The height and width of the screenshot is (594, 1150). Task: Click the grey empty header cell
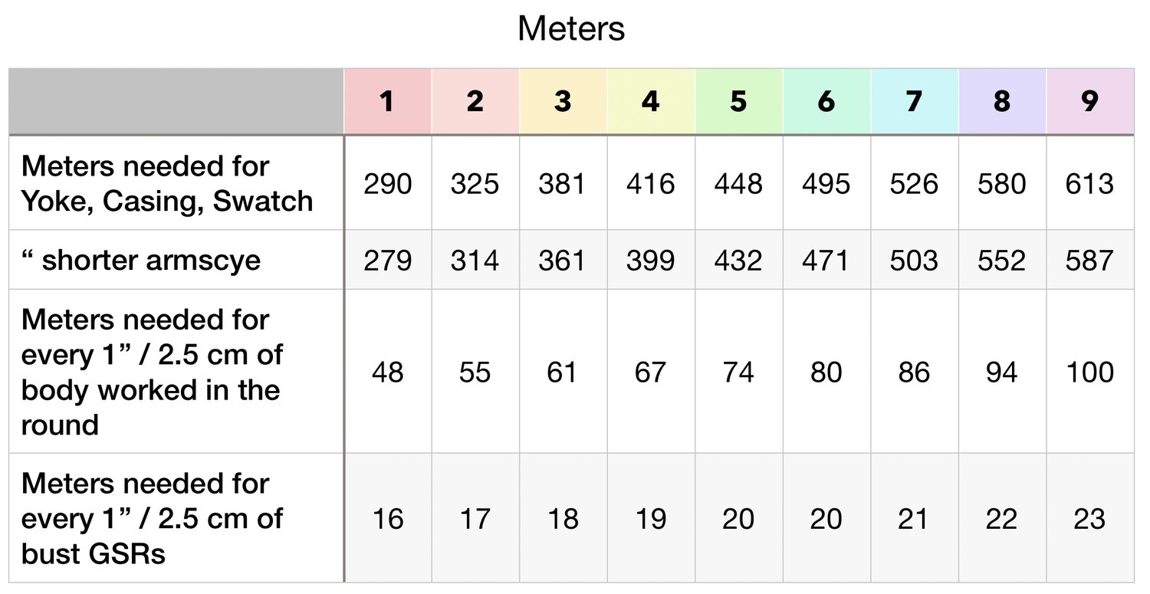point(176,101)
